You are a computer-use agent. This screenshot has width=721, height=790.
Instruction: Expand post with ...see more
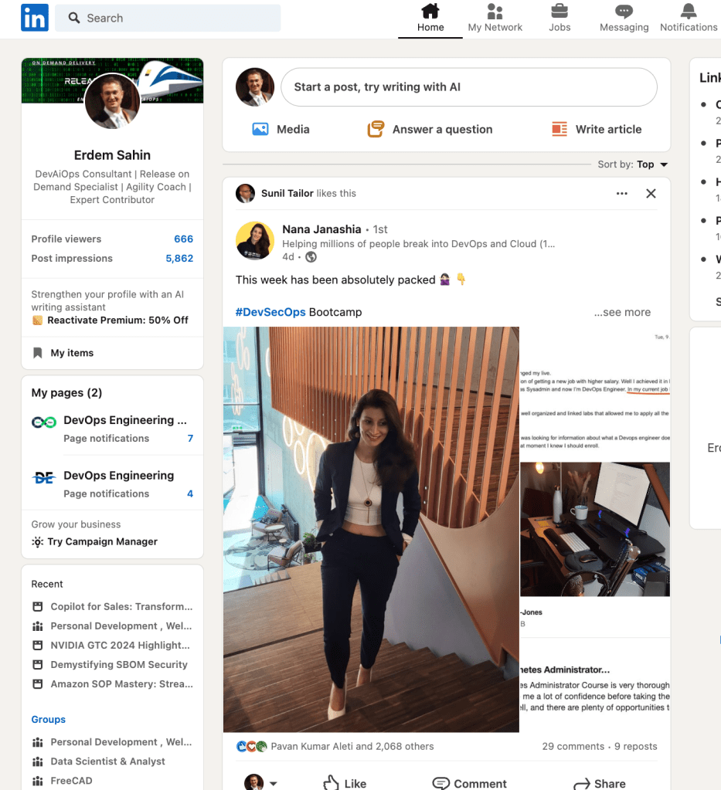tap(622, 313)
